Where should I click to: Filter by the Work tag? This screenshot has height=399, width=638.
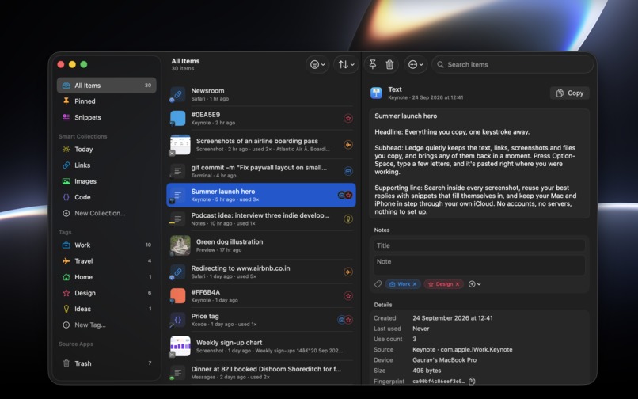tap(107, 245)
